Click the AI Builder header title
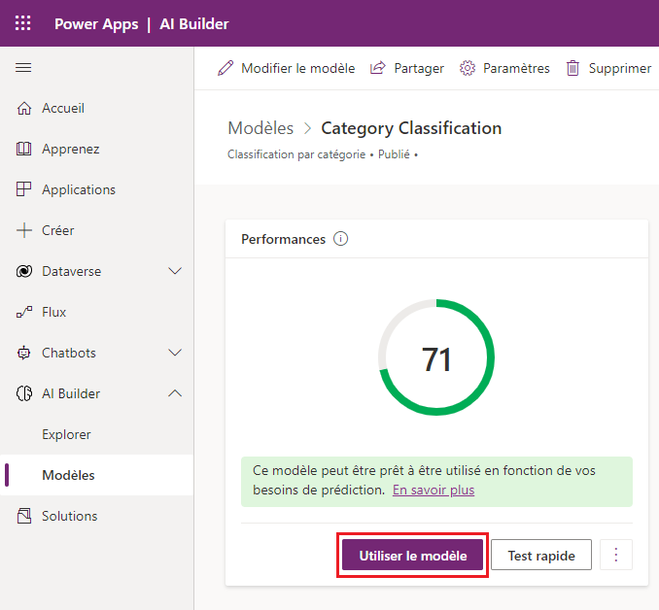The image size is (659, 610). tap(194, 24)
